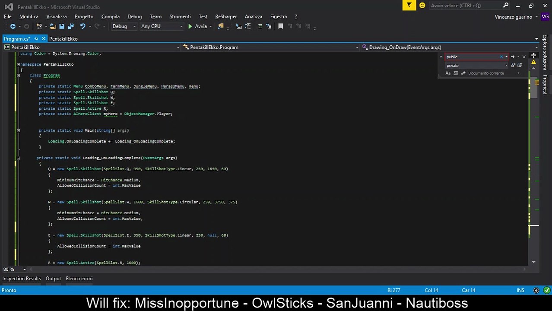Click the Redo arrow in the toolbar
The height and width of the screenshot is (311, 552).
(x=97, y=26)
